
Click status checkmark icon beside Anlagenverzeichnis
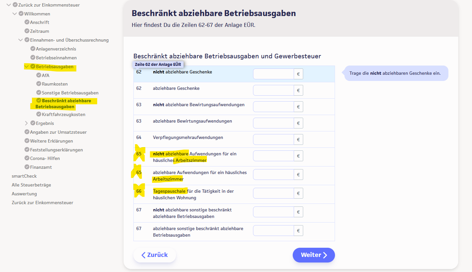point(33,49)
